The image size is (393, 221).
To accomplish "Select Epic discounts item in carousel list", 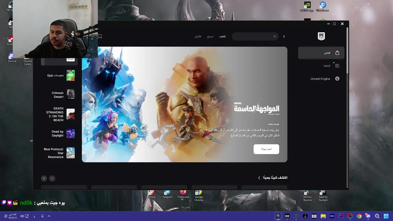I will tap(59, 76).
